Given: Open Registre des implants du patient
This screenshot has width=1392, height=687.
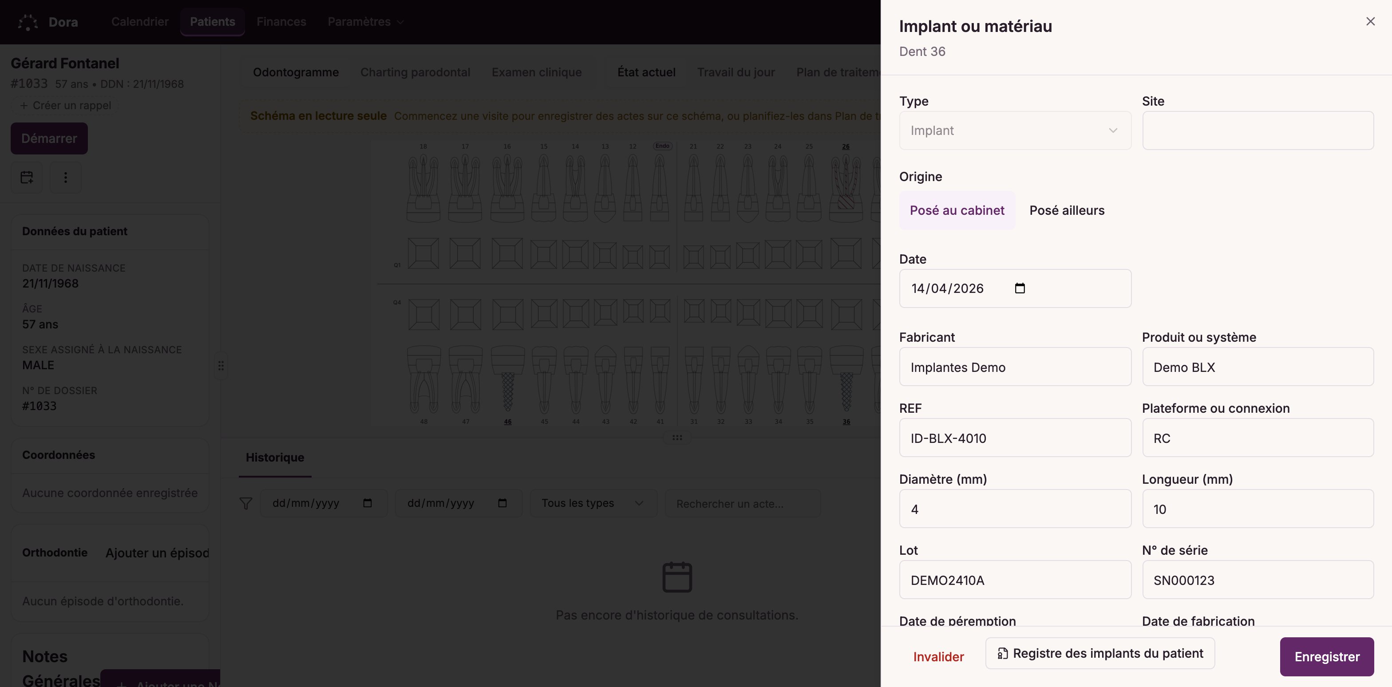Looking at the screenshot, I should pyautogui.click(x=1099, y=654).
